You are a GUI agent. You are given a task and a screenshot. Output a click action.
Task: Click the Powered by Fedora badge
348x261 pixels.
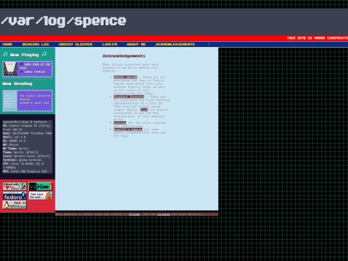point(15,196)
